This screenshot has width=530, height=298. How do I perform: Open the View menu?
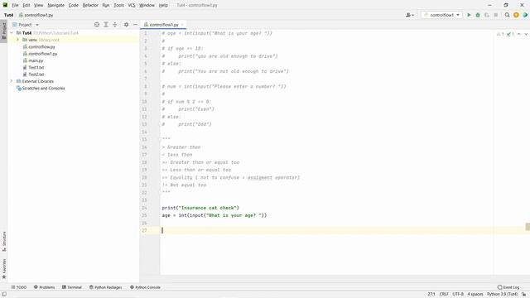click(39, 5)
